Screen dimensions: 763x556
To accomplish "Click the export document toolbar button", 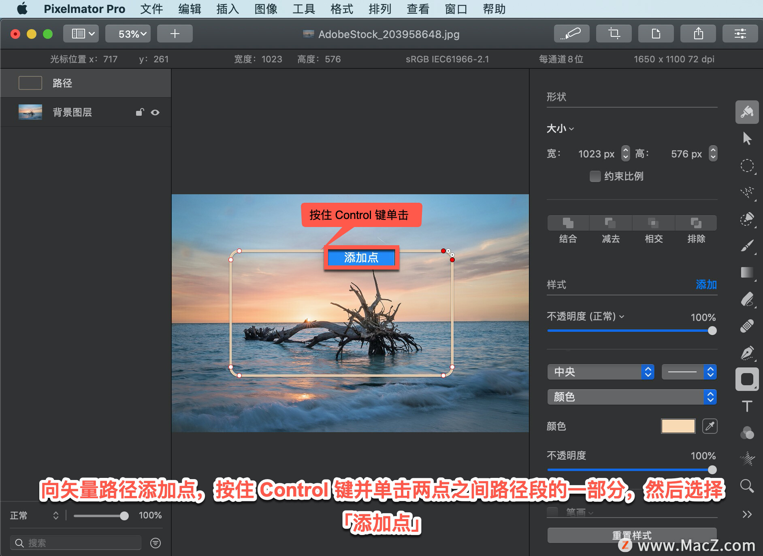I will click(656, 34).
